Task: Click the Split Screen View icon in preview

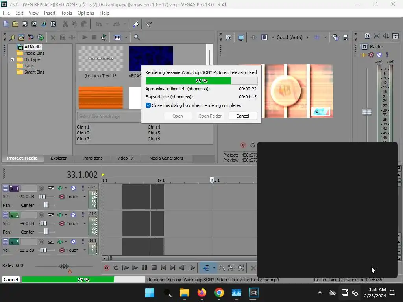Action: pos(264,37)
